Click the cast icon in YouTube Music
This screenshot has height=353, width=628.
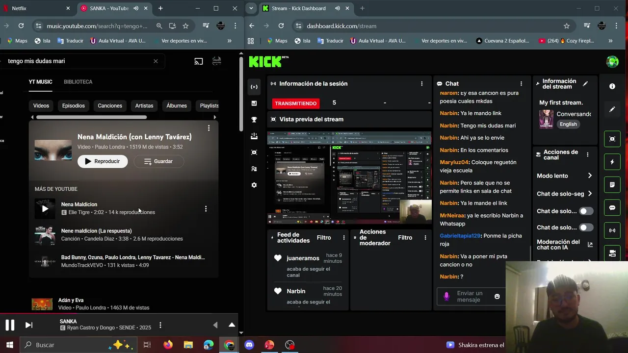click(x=199, y=61)
